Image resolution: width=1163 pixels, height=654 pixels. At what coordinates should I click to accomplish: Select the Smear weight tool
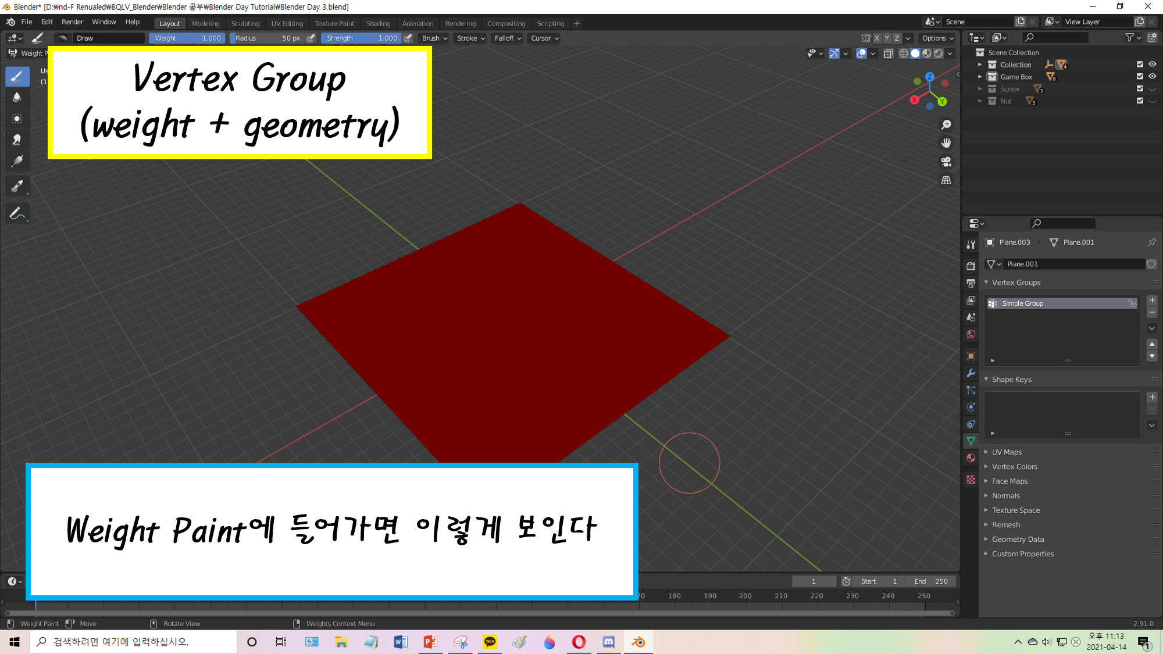(x=17, y=140)
